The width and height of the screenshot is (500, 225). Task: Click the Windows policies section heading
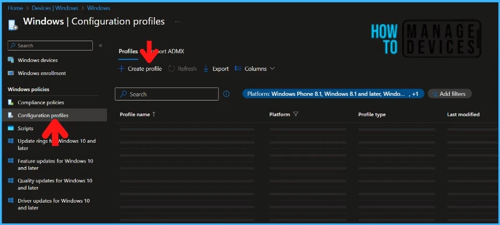pyautogui.click(x=28, y=90)
